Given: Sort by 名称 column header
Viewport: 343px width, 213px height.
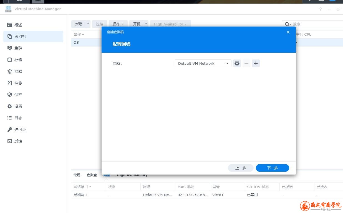Looking at the screenshot, I should pyautogui.click(x=79, y=34).
